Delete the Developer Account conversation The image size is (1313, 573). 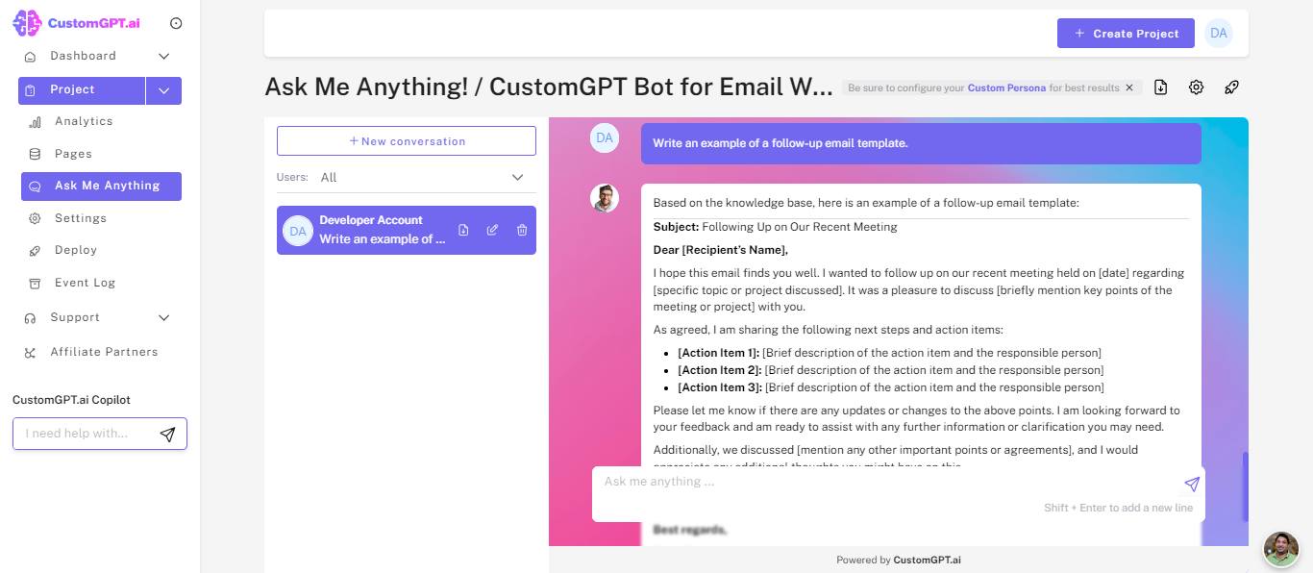tap(521, 230)
